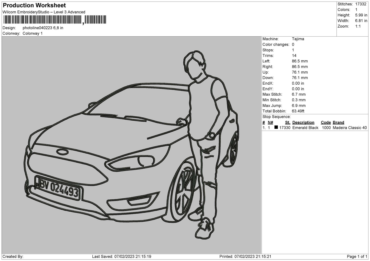Select the stitches count "17332"
370x261 pixels.
click(x=361, y=4)
